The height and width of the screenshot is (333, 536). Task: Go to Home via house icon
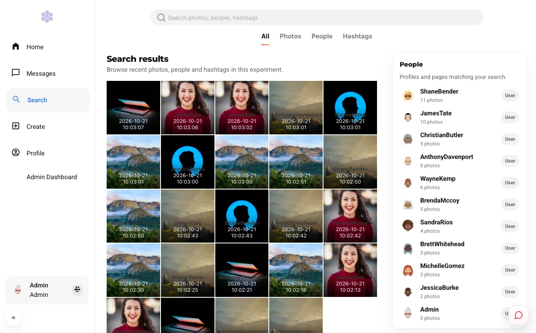coord(16,46)
